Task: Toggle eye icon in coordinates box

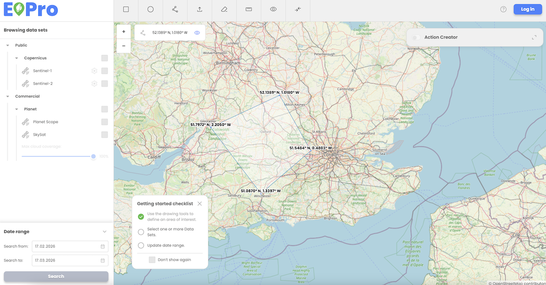Action: (197, 33)
